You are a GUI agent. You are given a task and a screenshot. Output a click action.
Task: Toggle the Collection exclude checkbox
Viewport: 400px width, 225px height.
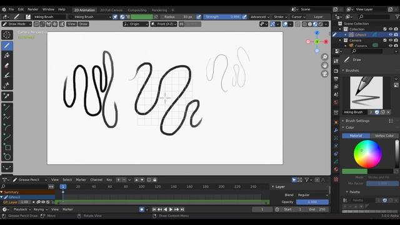point(385,29)
